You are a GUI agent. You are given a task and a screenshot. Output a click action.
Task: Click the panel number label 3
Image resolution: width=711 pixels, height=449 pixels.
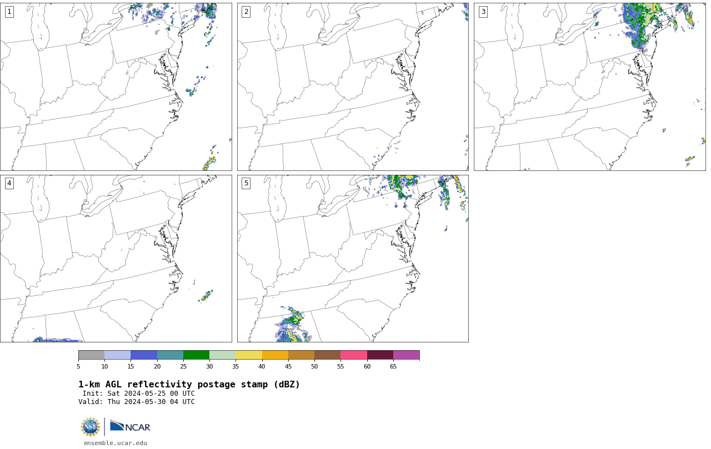[483, 12]
